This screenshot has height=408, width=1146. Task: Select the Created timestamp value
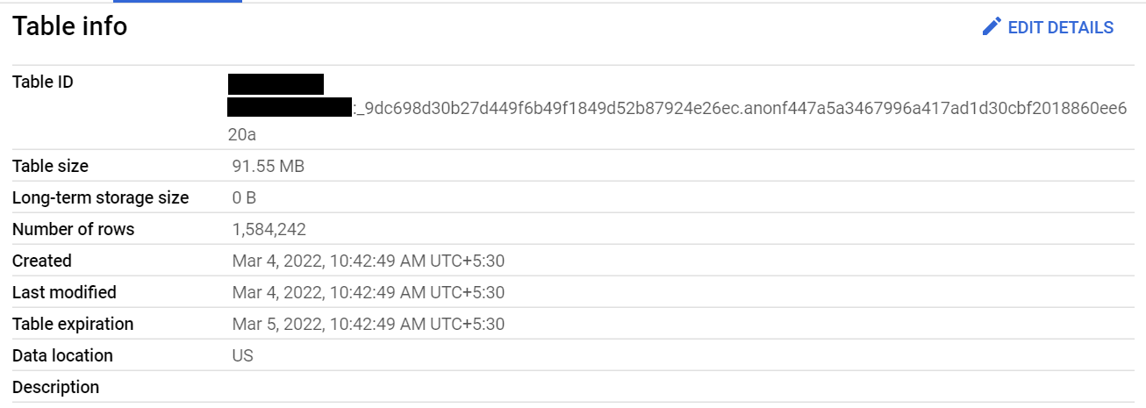(x=368, y=261)
